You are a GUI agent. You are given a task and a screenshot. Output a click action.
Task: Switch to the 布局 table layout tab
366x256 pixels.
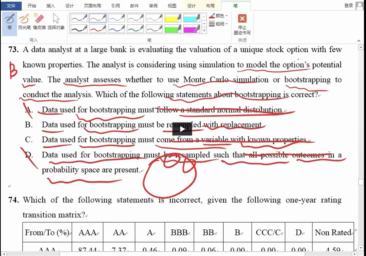210,6
